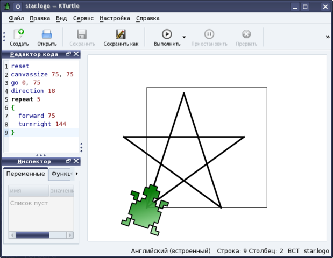Open the Вид menu

61,18
